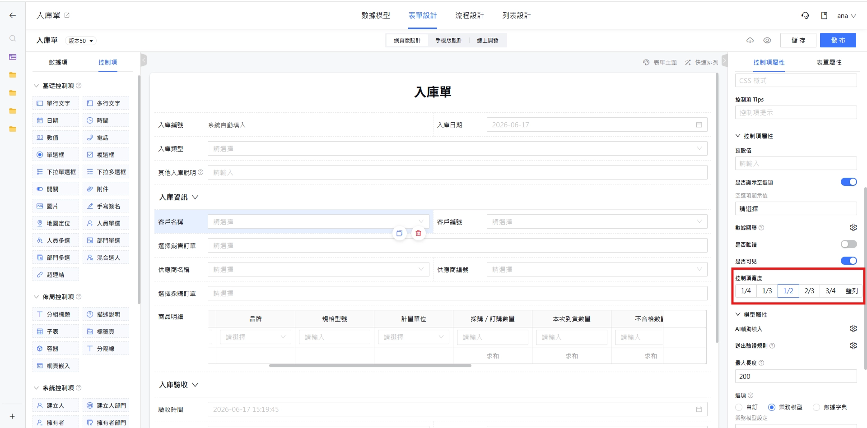This screenshot has height=428, width=867.
Task: Collapse 控制項屬性 section in properties
Action: pos(738,136)
